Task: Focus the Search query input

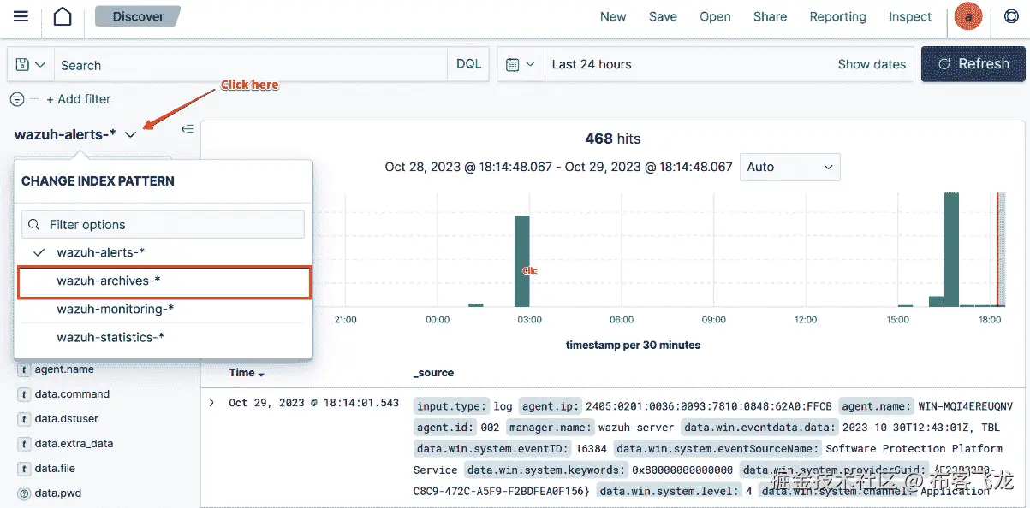Action: 250,65
